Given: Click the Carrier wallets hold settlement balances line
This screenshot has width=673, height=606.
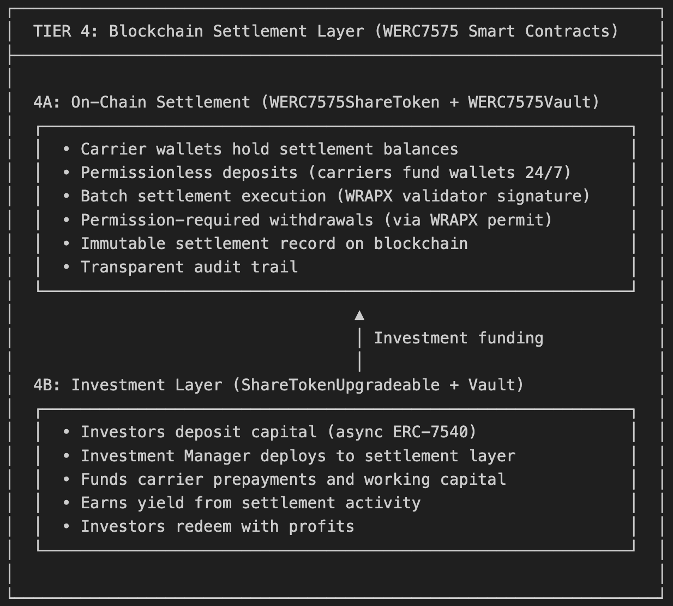Looking at the screenshot, I should click(269, 149).
